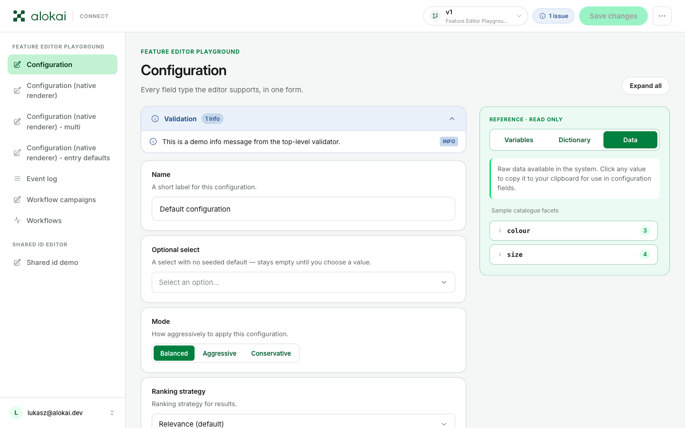
Task: Click the pencil icon beside Configuration (native renderer)
Action: 17,90
